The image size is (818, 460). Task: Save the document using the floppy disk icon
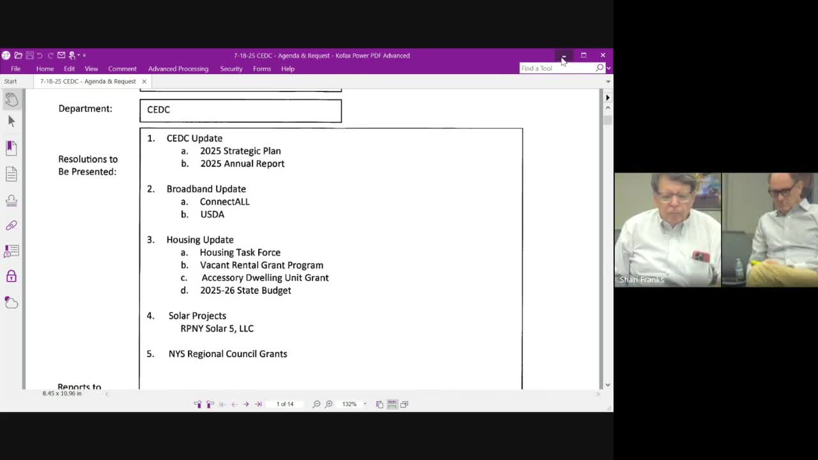click(x=29, y=56)
